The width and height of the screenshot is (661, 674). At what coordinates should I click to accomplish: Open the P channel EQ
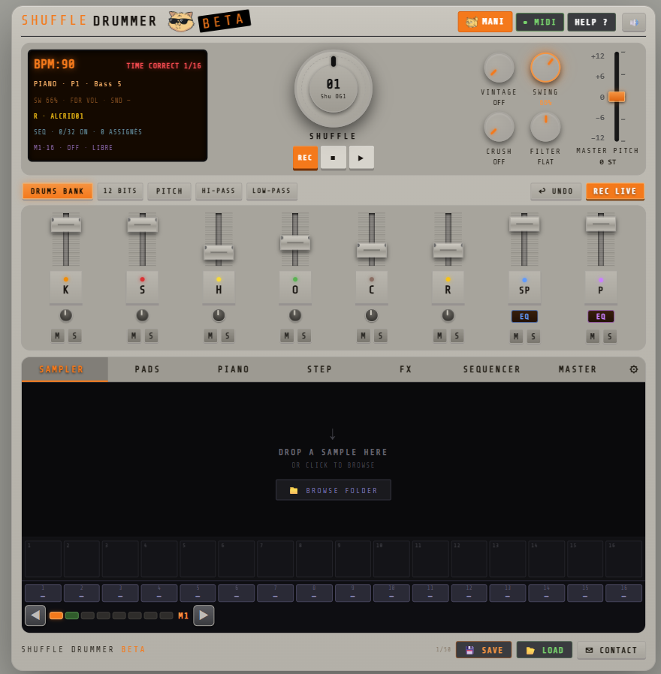(601, 317)
